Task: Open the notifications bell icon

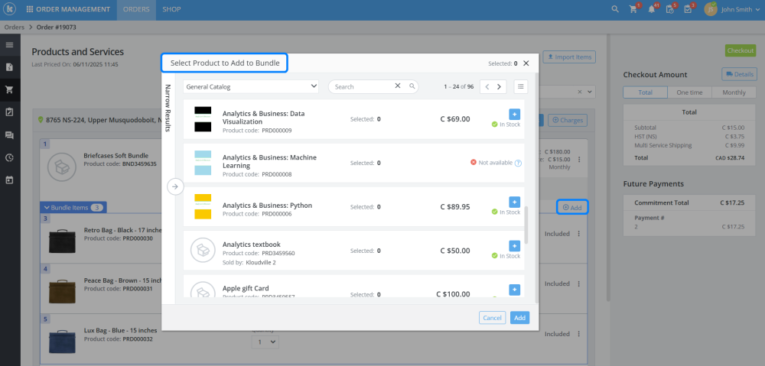Action: (x=652, y=9)
